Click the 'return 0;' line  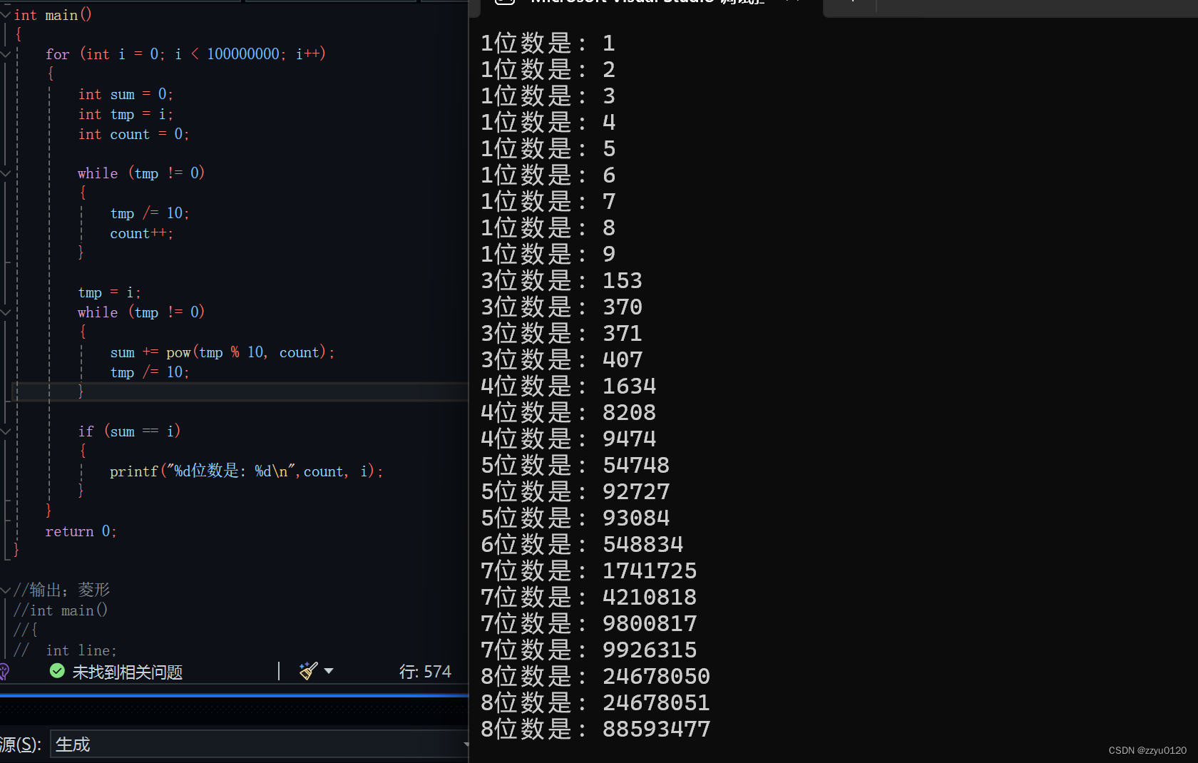(81, 531)
